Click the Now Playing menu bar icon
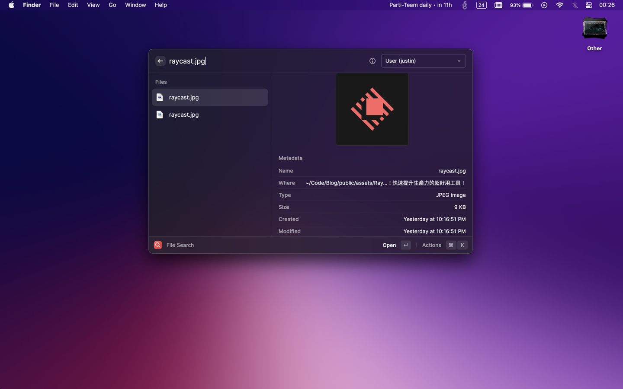The width and height of the screenshot is (623, 389). (x=544, y=5)
